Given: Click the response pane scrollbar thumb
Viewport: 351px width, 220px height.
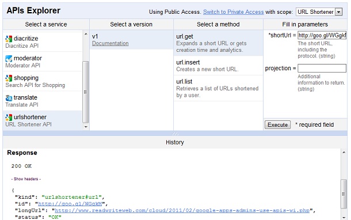Looking at the screenshot, I should click(344, 194).
